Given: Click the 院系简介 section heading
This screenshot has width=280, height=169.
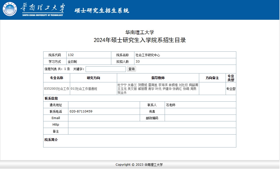Looking at the screenshot, I should pyautogui.click(x=51, y=140).
